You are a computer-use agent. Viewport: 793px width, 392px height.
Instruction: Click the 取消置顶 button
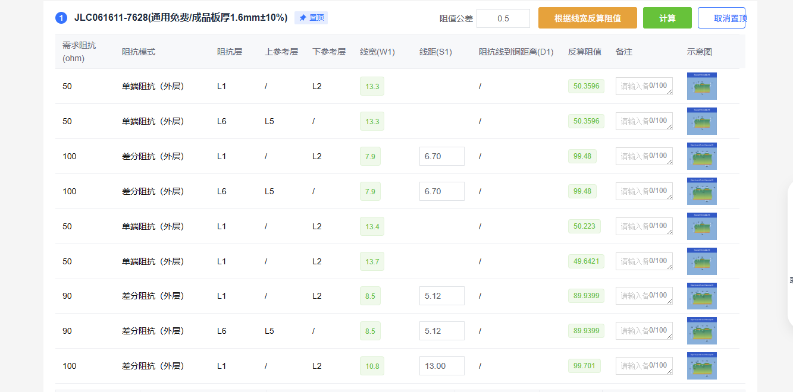coord(722,18)
